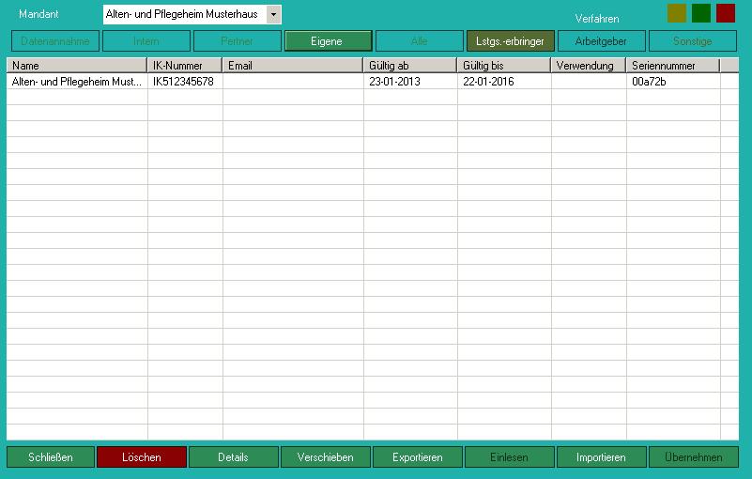This screenshot has height=479, width=752.
Task: Click the Importieren button
Action: (602, 456)
